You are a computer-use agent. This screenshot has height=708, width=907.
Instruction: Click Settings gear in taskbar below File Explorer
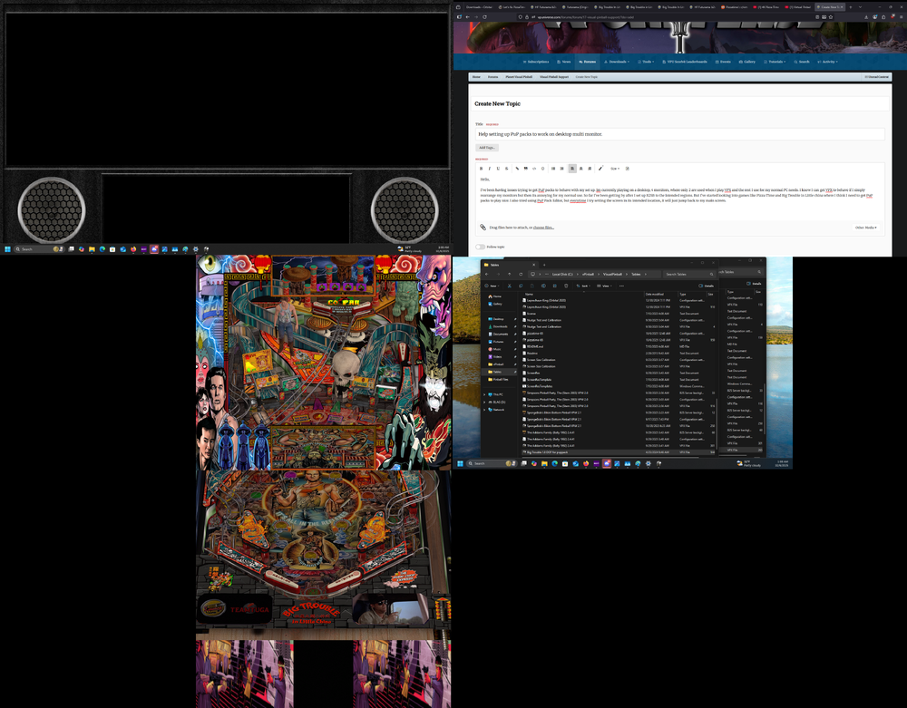pyautogui.click(x=648, y=463)
